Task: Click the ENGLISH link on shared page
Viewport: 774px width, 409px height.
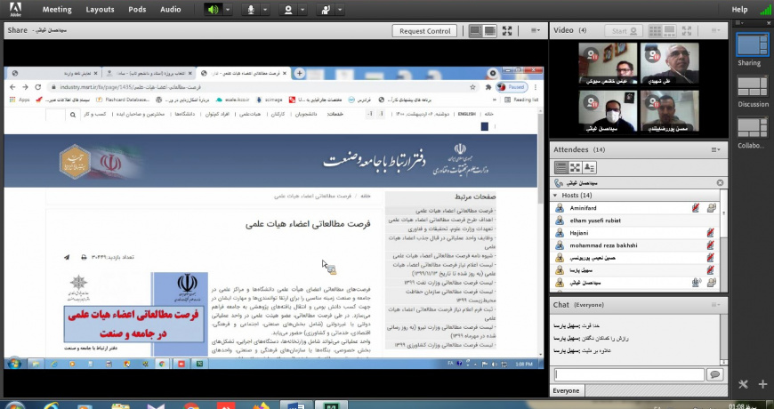Action: [x=466, y=114]
